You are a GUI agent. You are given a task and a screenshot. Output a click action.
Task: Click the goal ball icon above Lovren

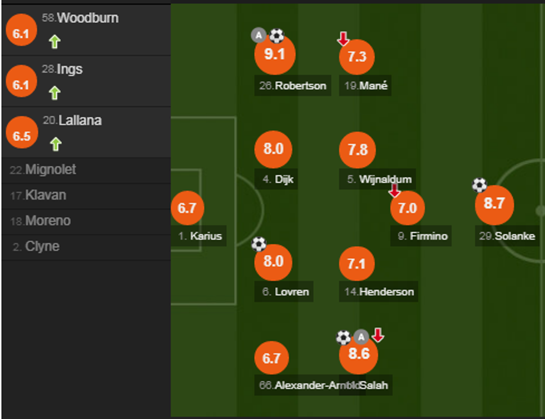click(x=259, y=244)
